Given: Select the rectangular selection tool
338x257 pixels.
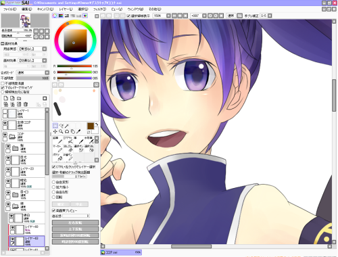Looking at the screenshot, I should coord(55,126).
